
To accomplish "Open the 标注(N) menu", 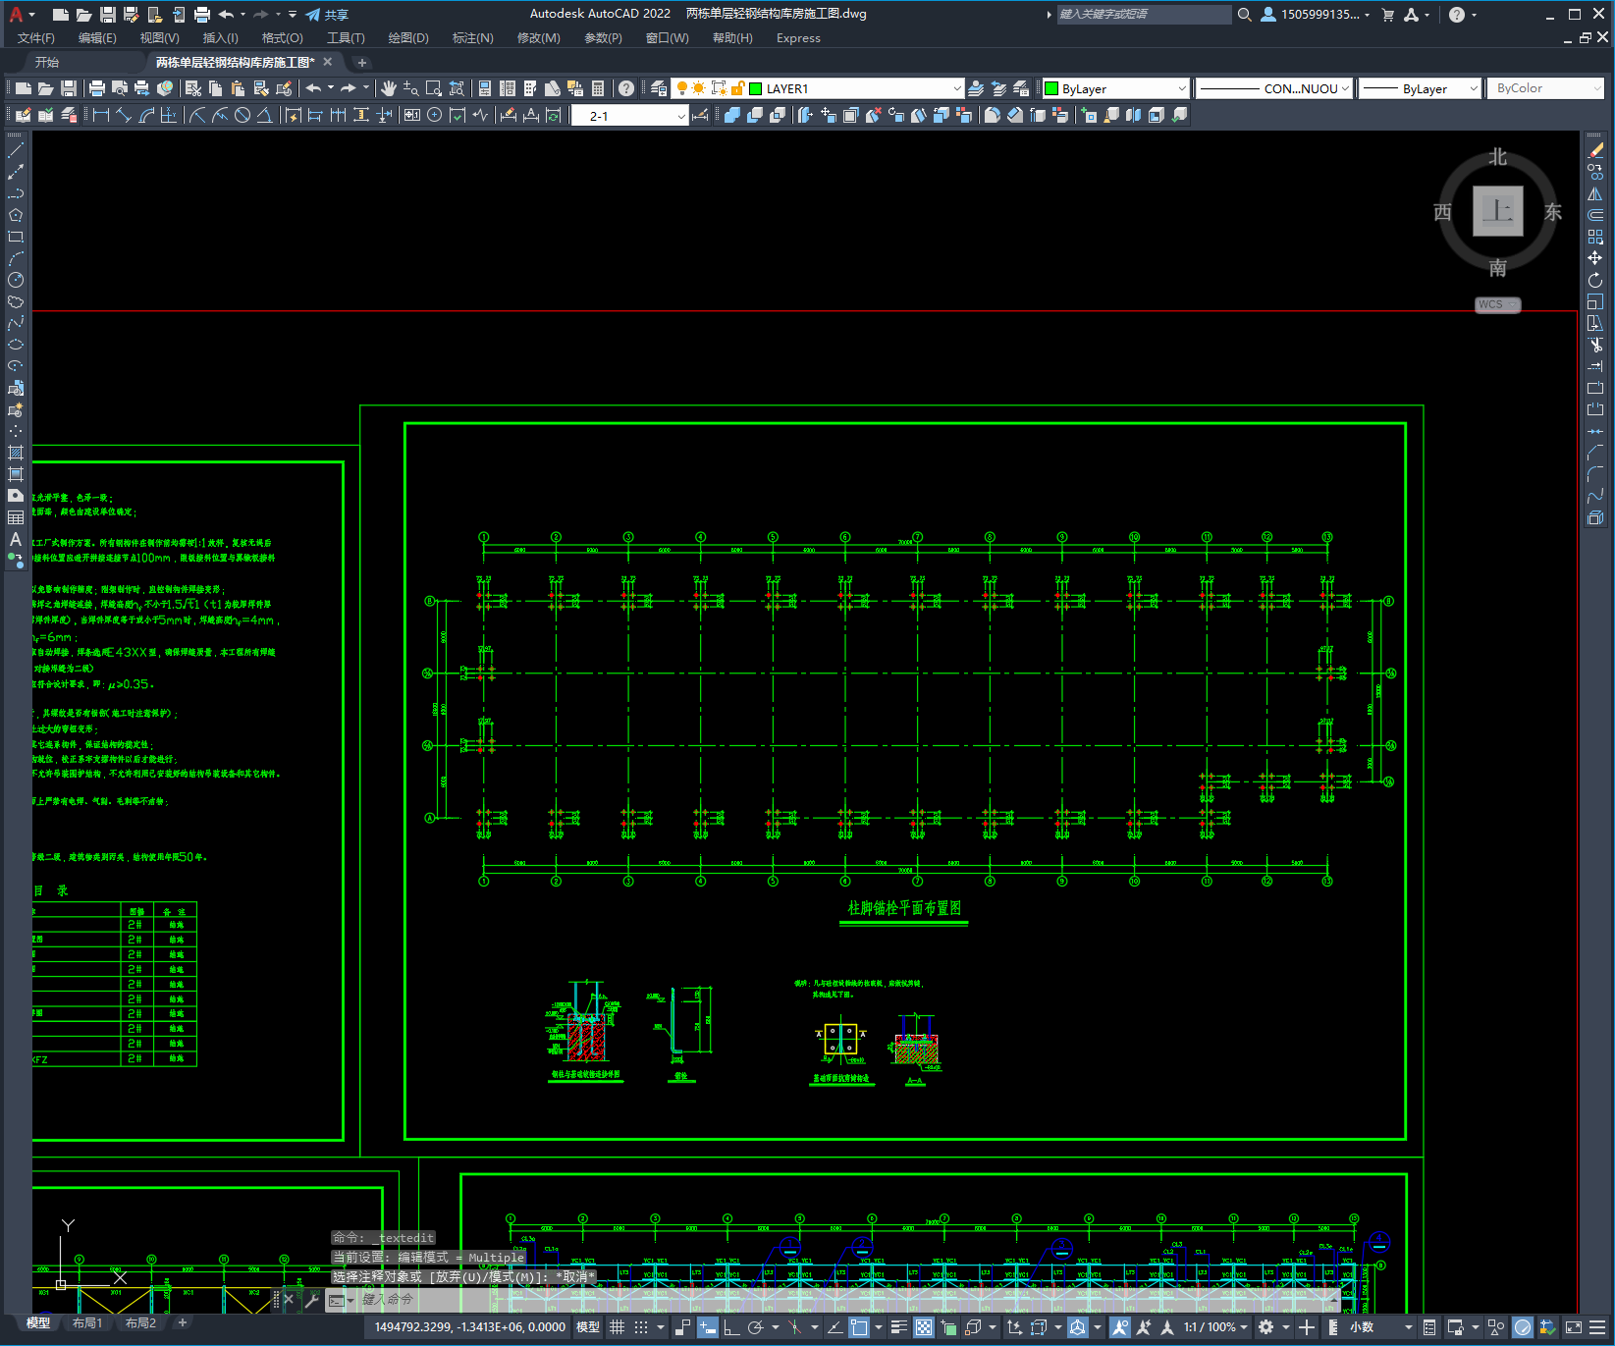I will [x=472, y=38].
